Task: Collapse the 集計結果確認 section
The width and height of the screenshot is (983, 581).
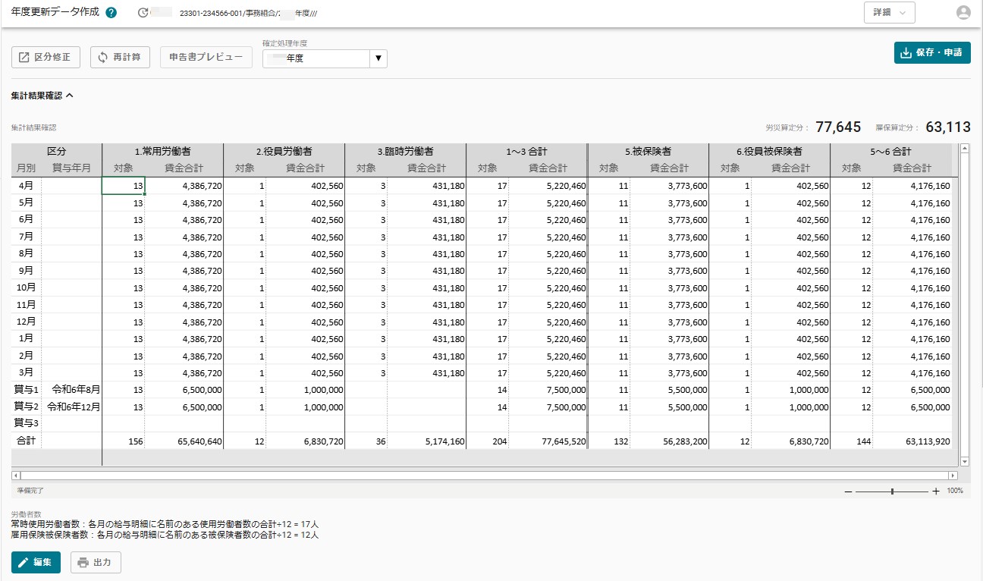Action: pyautogui.click(x=42, y=96)
